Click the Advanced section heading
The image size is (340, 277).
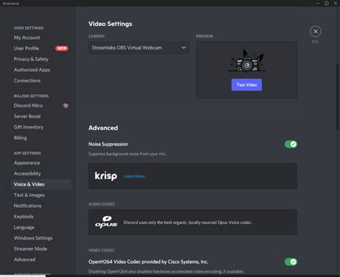(103, 128)
